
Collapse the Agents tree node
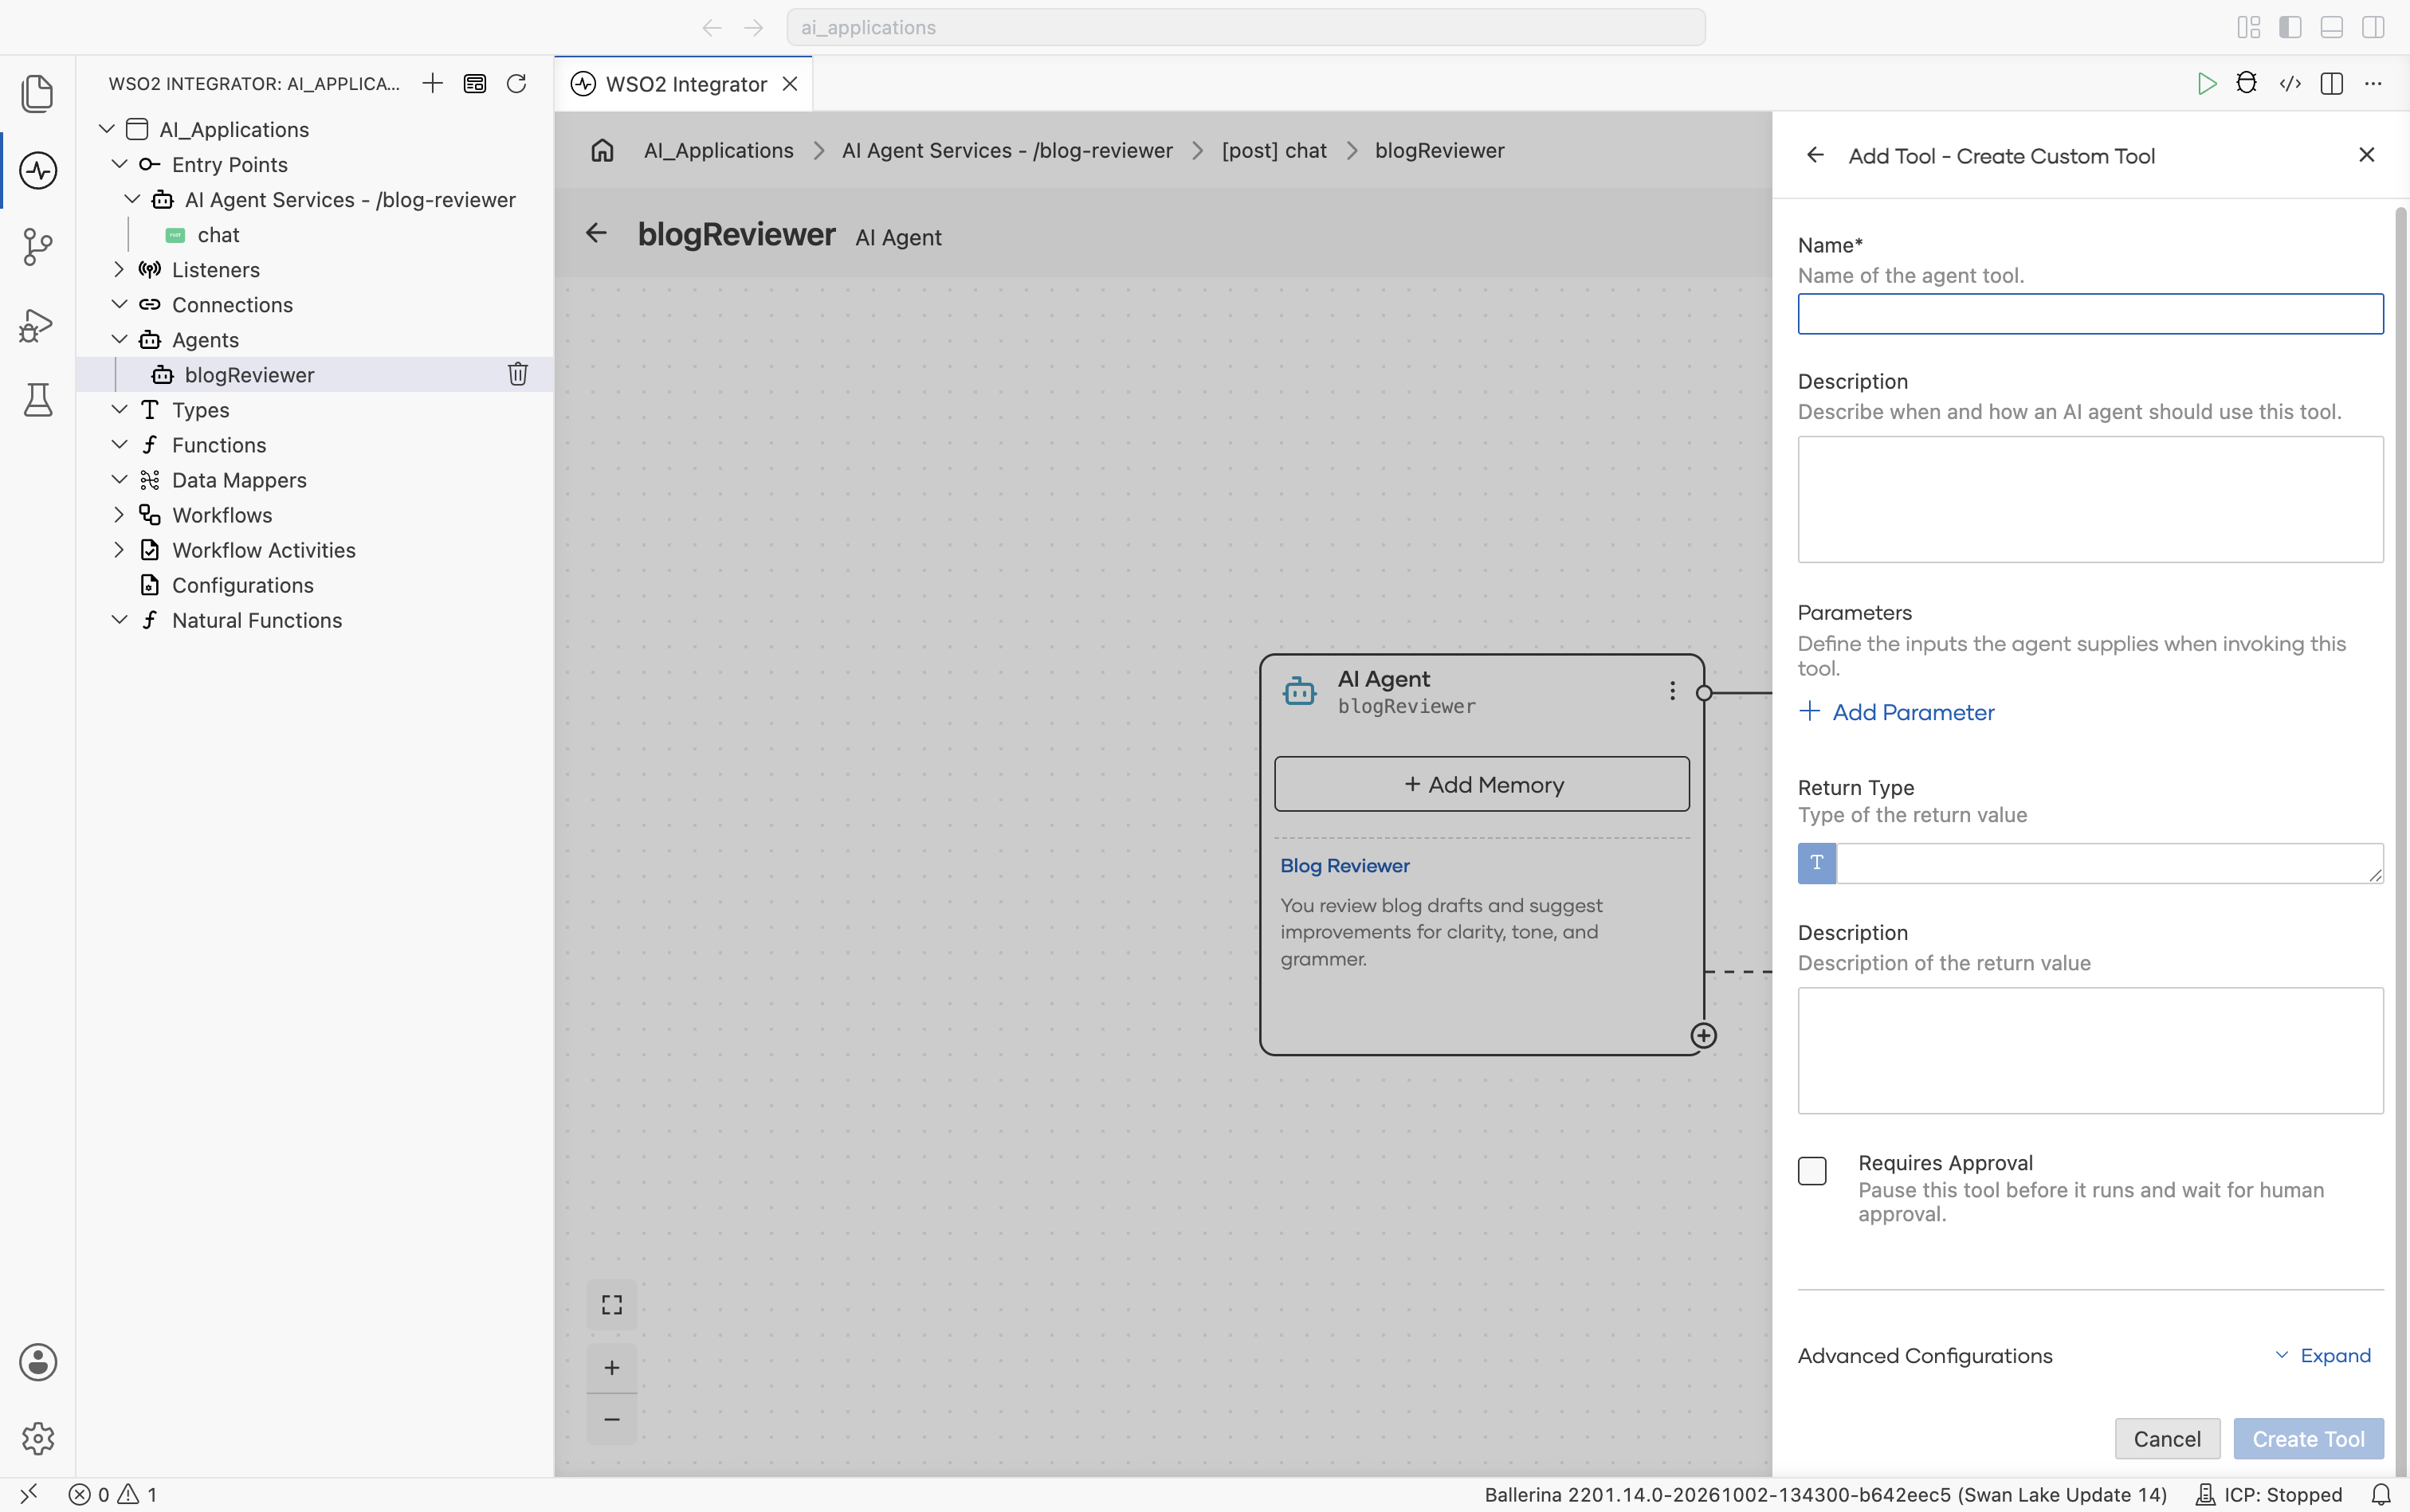119,339
